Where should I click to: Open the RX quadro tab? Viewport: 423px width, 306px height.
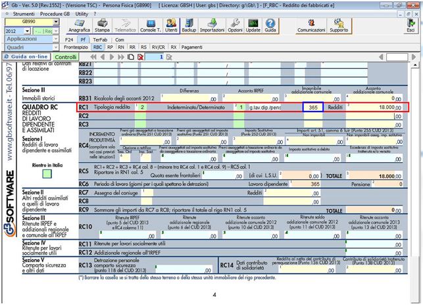coord(174,47)
